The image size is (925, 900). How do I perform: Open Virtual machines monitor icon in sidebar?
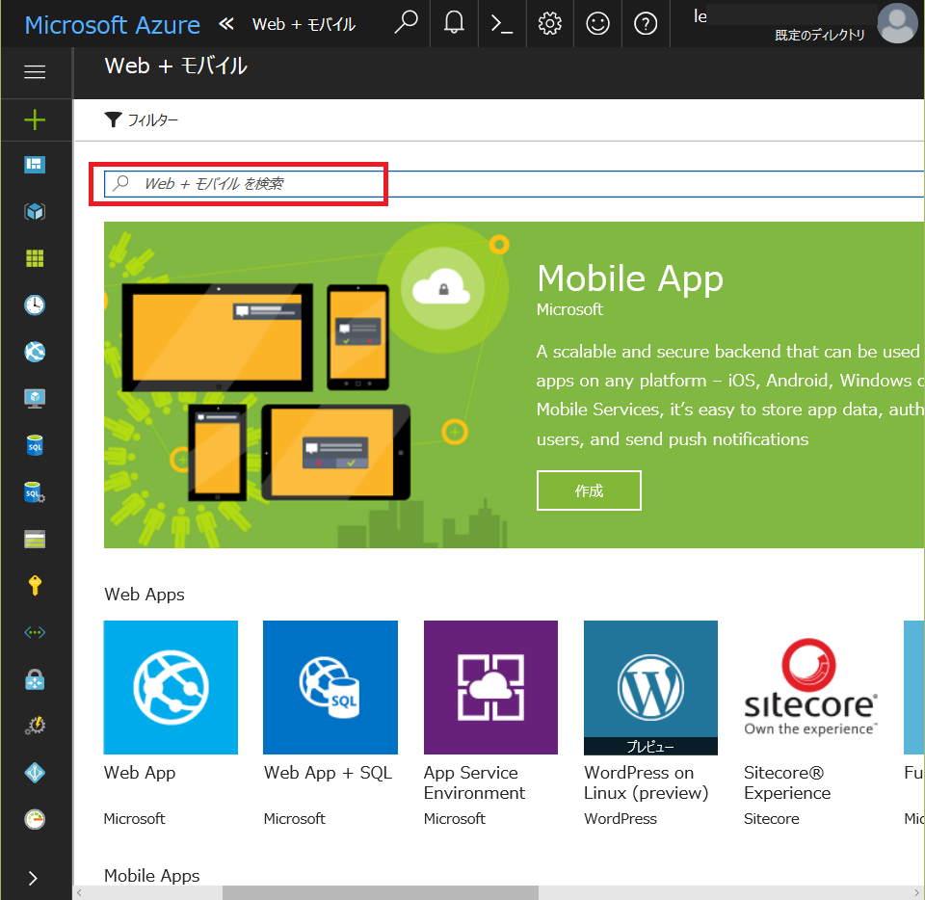coord(35,399)
